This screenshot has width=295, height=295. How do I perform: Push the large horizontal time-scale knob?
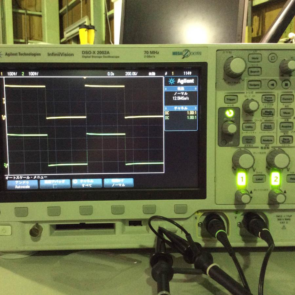(x=236, y=66)
